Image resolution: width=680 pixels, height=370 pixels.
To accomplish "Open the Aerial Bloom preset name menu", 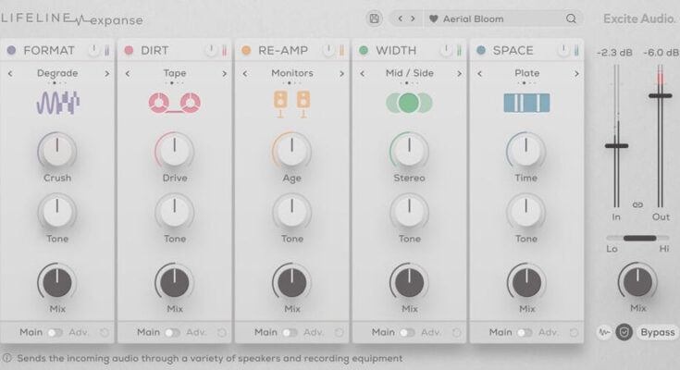I will [481, 18].
